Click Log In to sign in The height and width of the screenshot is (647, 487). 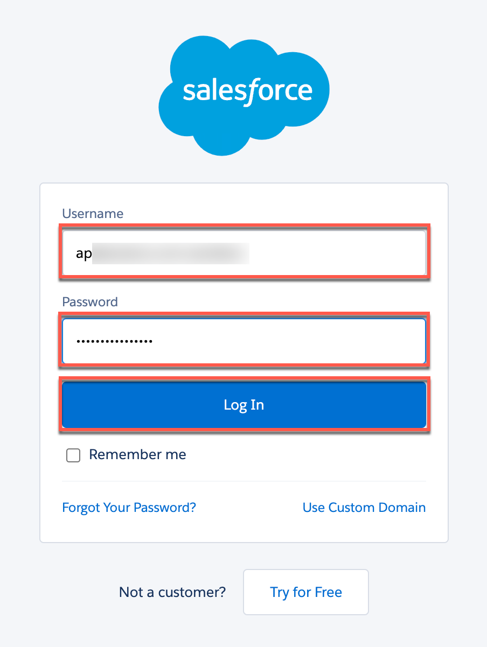tap(244, 405)
